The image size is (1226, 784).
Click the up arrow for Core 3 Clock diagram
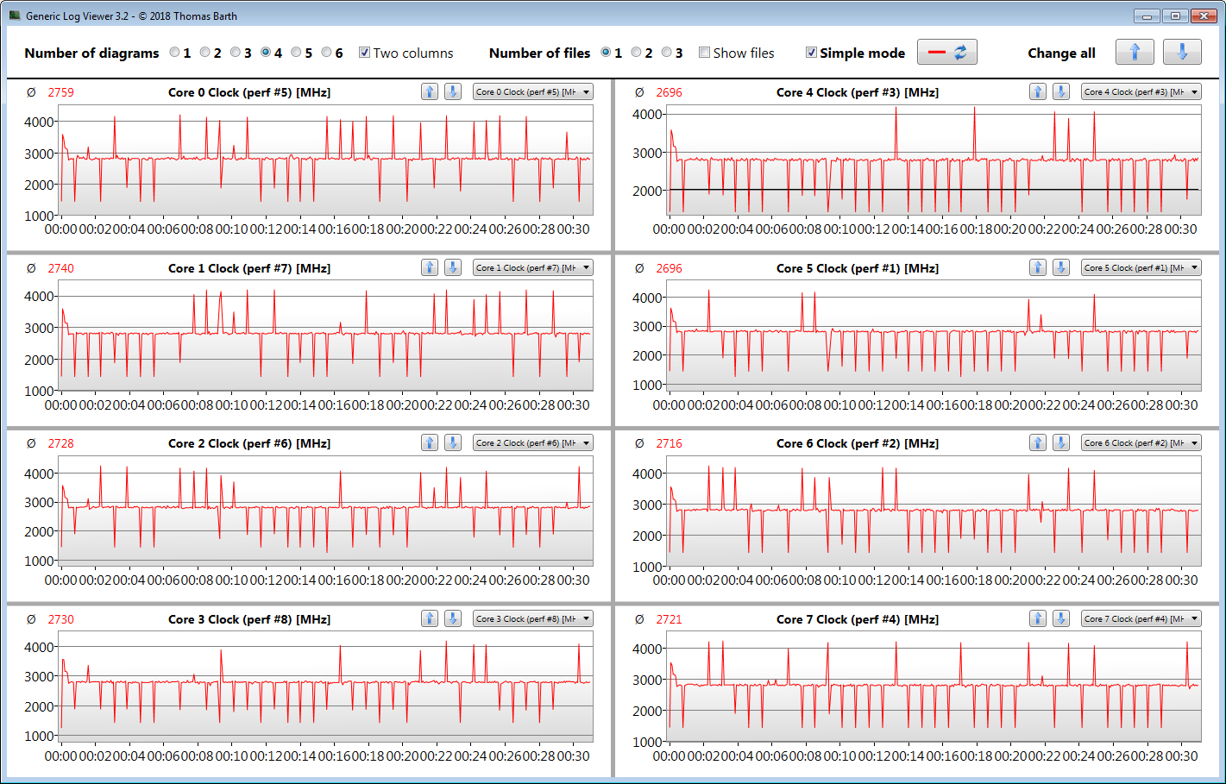(x=430, y=618)
